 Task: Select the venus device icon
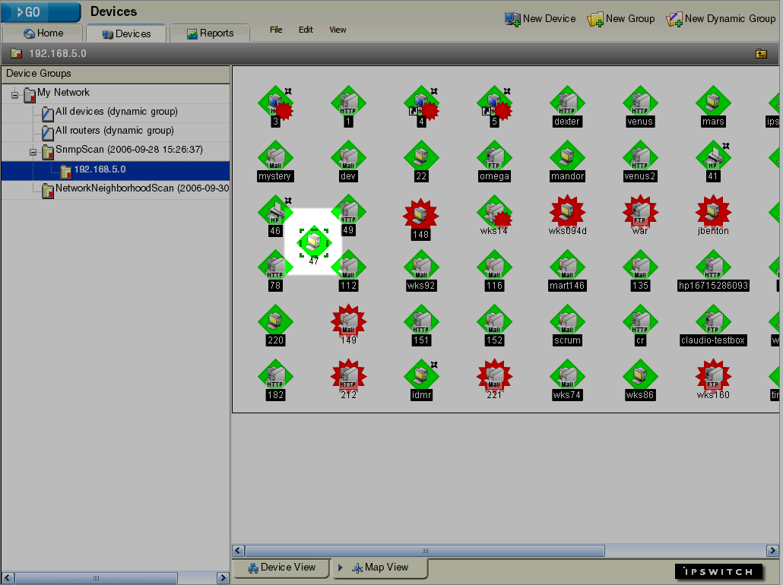pos(640,106)
